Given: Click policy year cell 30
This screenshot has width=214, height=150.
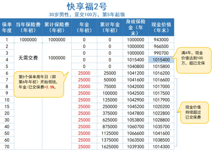Looking at the screenshot, I should click(x=7, y=120).
